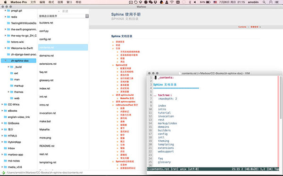
Task: Open the 窗口 menu
Action: [69, 2]
